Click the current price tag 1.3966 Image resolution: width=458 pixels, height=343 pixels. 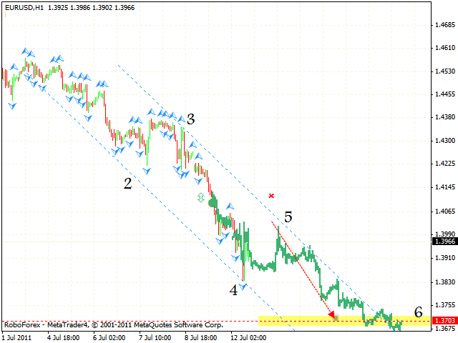click(x=445, y=242)
